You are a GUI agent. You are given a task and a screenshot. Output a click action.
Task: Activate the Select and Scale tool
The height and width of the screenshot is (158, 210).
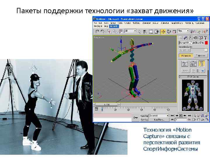click(174, 32)
